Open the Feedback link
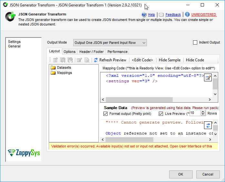This screenshot has width=225, height=182. tap(173, 15)
